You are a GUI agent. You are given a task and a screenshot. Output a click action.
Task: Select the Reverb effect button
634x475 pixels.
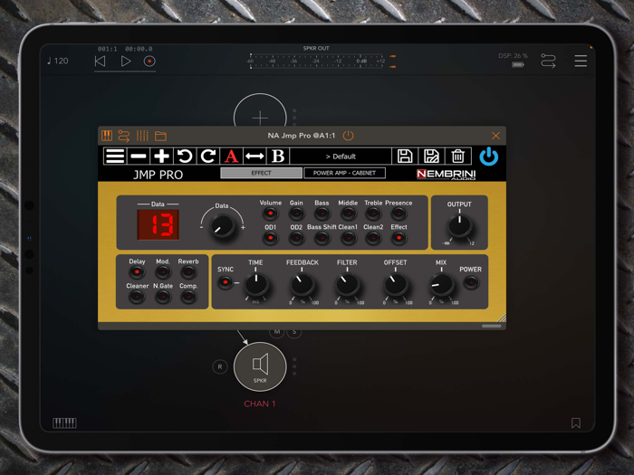pyautogui.click(x=188, y=272)
